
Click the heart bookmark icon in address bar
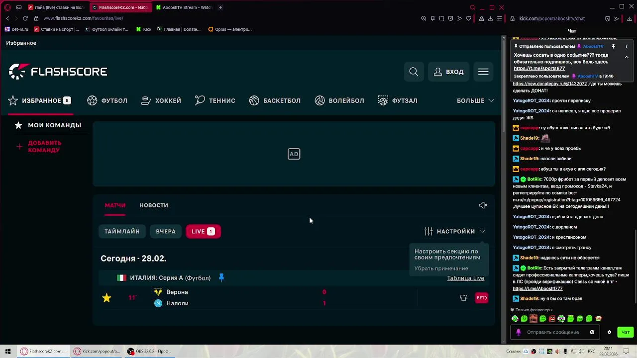(468, 18)
